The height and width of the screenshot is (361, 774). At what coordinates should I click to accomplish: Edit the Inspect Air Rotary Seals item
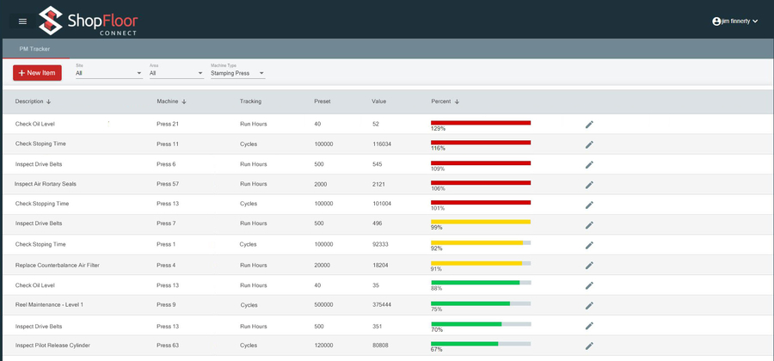[x=589, y=185]
